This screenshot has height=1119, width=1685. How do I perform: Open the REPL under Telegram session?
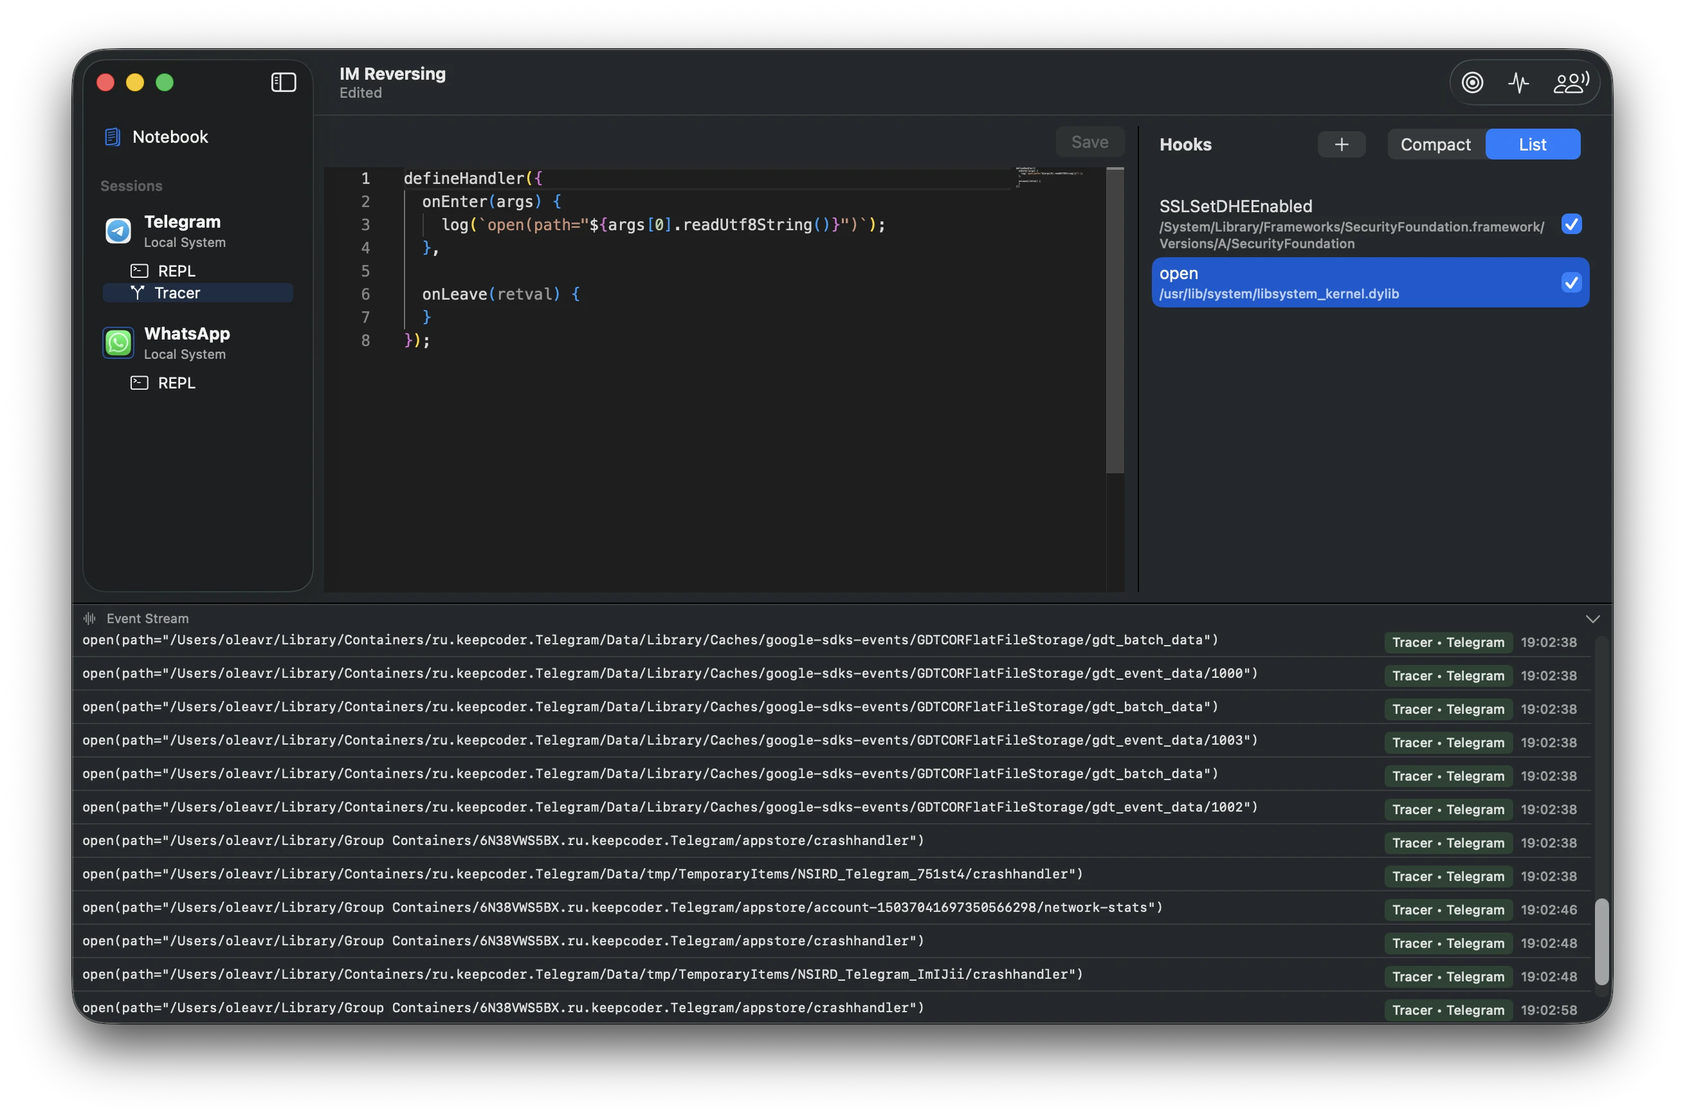163,271
